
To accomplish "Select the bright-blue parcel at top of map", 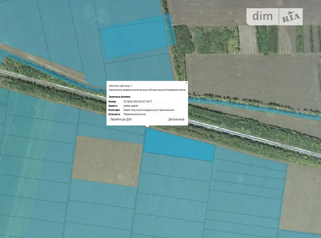I will click(136, 34).
